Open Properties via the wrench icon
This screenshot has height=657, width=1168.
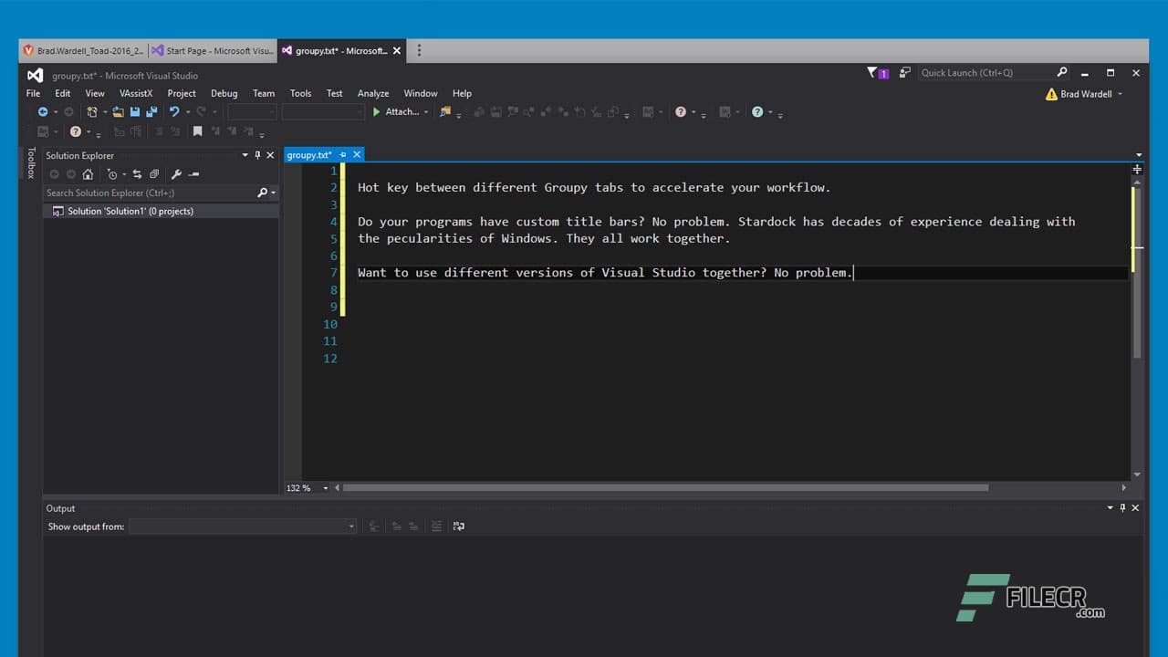(x=177, y=173)
